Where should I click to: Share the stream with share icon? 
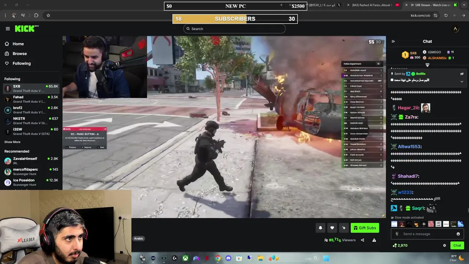(362, 240)
